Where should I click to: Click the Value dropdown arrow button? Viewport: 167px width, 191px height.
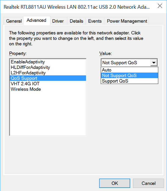coord(154,63)
